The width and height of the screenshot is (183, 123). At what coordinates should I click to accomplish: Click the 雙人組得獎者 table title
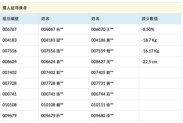pyautogui.click(x=15, y=8)
